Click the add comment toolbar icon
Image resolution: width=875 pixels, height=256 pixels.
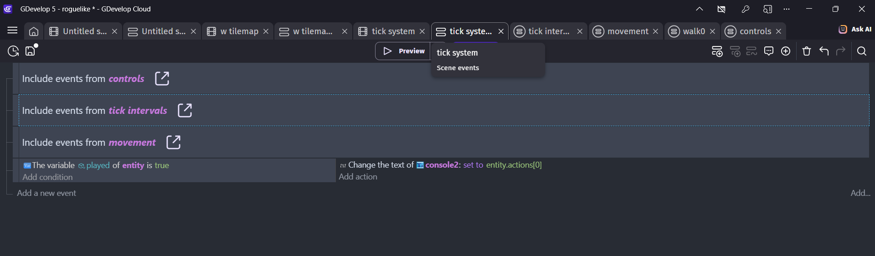769,51
